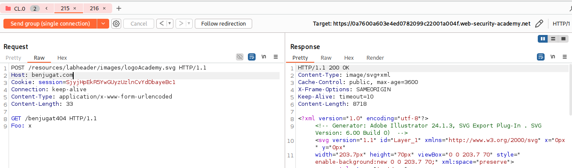Click the Host: benjugat.com header line
This screenshot has width=572, height=168.
tap(42, 75)
